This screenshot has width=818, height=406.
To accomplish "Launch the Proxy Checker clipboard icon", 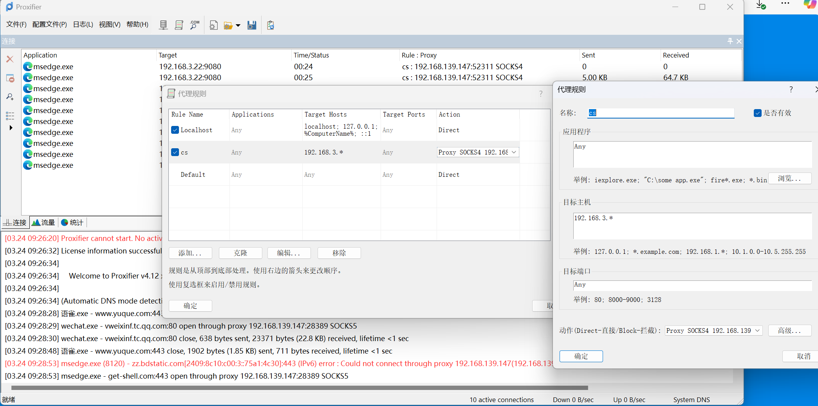I will 271,25.
